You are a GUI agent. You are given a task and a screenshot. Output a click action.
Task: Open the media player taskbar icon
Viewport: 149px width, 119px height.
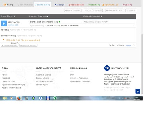point(11,98)
